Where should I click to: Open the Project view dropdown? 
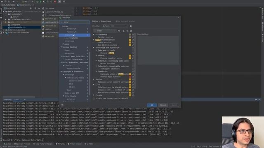tap(10, 8)
